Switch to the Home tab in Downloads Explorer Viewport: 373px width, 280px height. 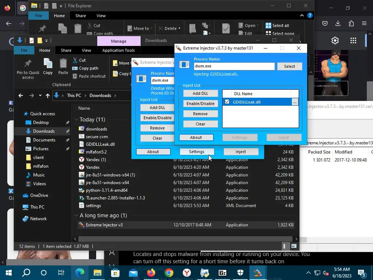(x=45, y=50)
